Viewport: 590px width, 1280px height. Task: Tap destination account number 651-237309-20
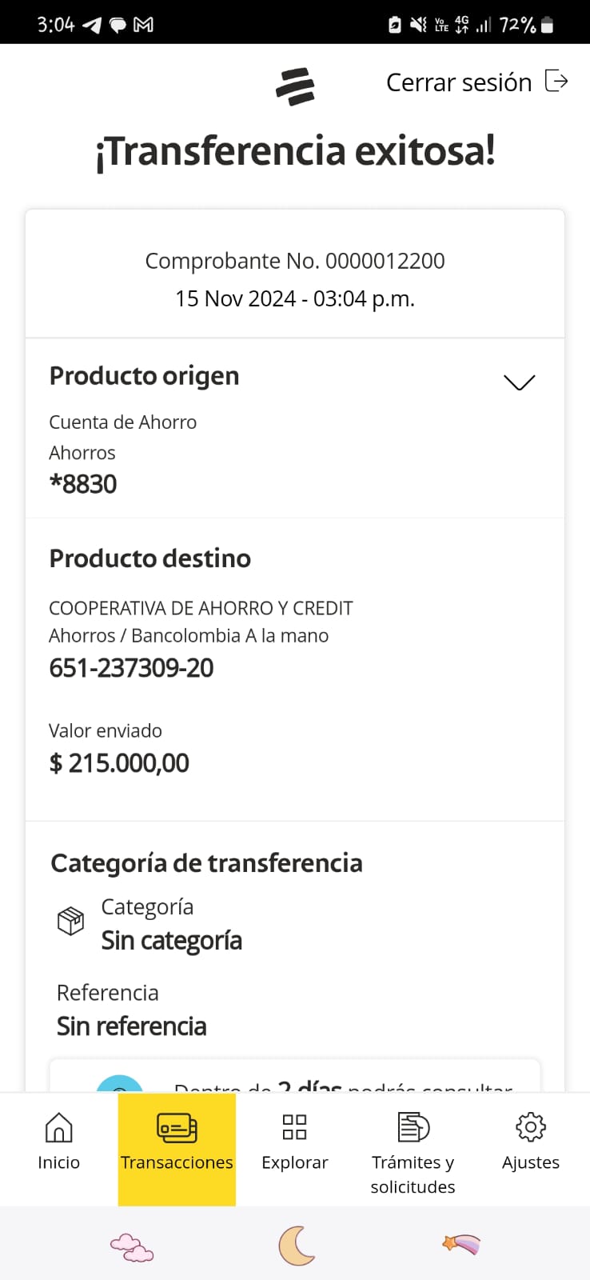(131, 668)
